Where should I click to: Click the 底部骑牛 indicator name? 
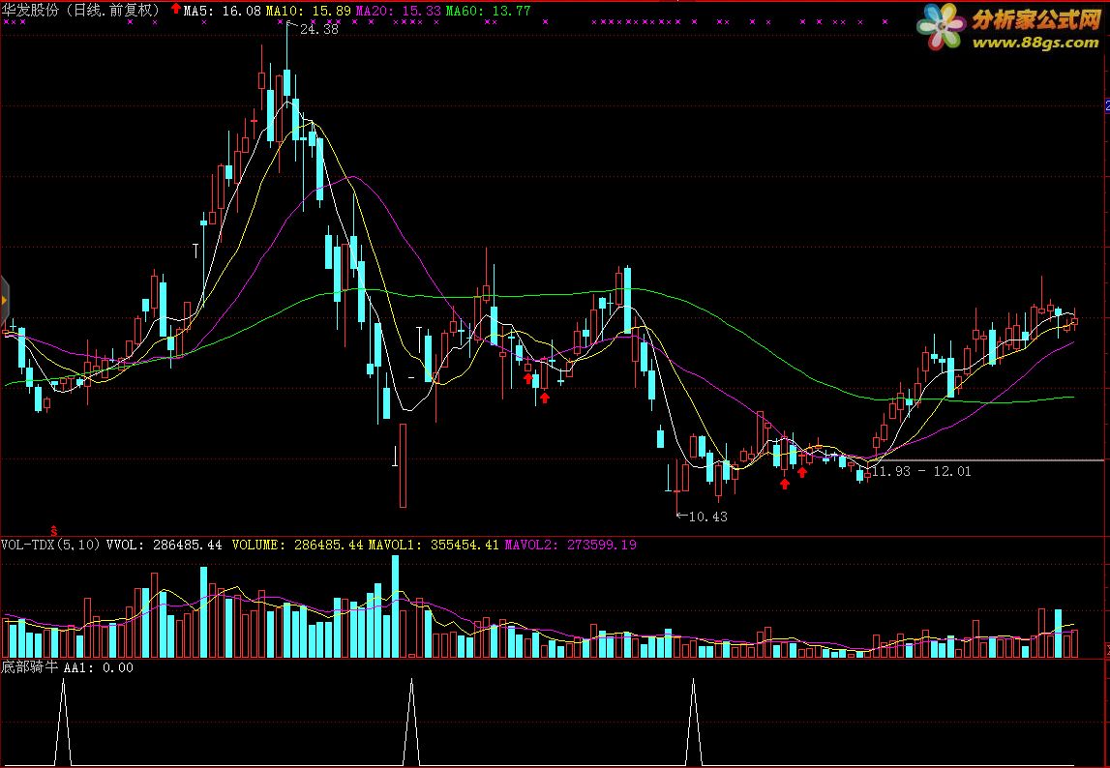[30, 667]
